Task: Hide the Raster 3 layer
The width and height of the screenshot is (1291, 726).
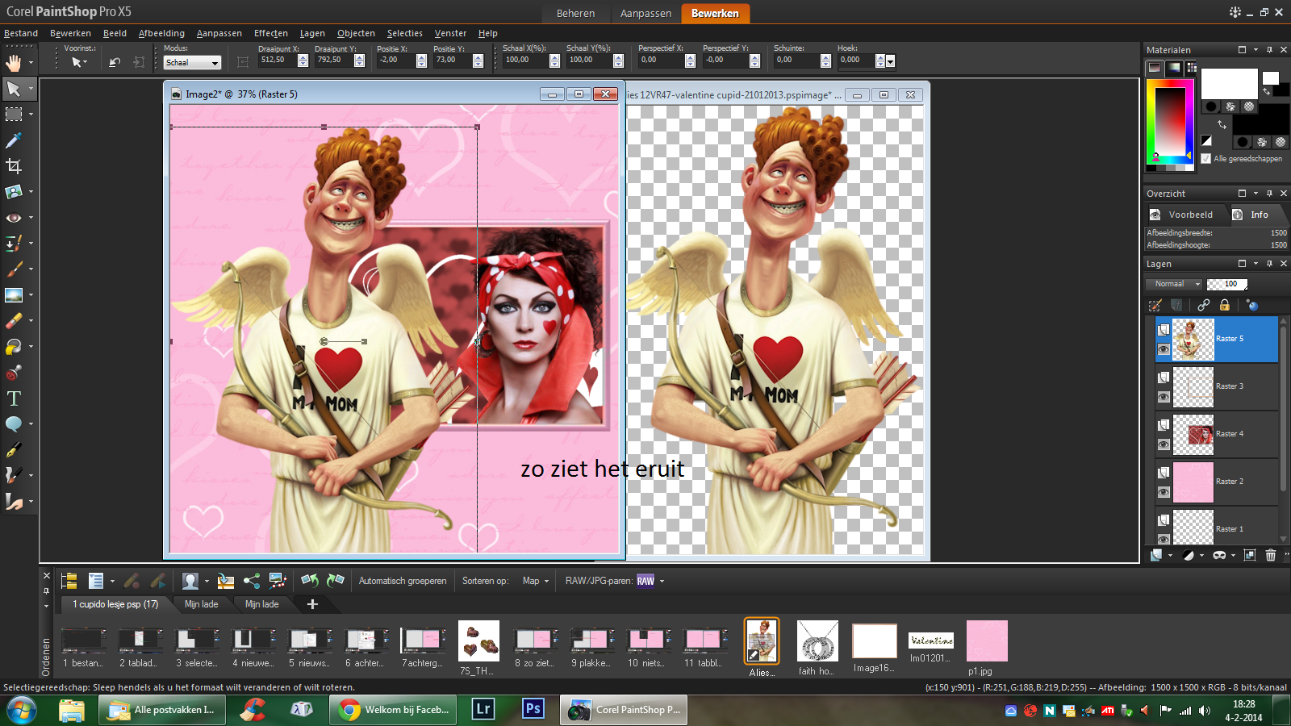Action: coord(1164,397)
